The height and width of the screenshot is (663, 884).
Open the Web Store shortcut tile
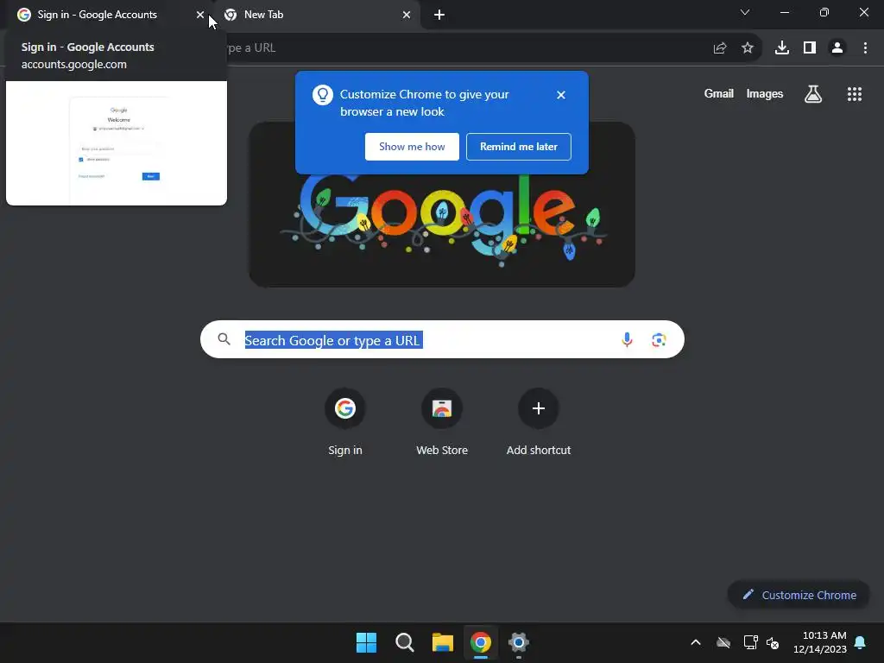pos(442,423)
